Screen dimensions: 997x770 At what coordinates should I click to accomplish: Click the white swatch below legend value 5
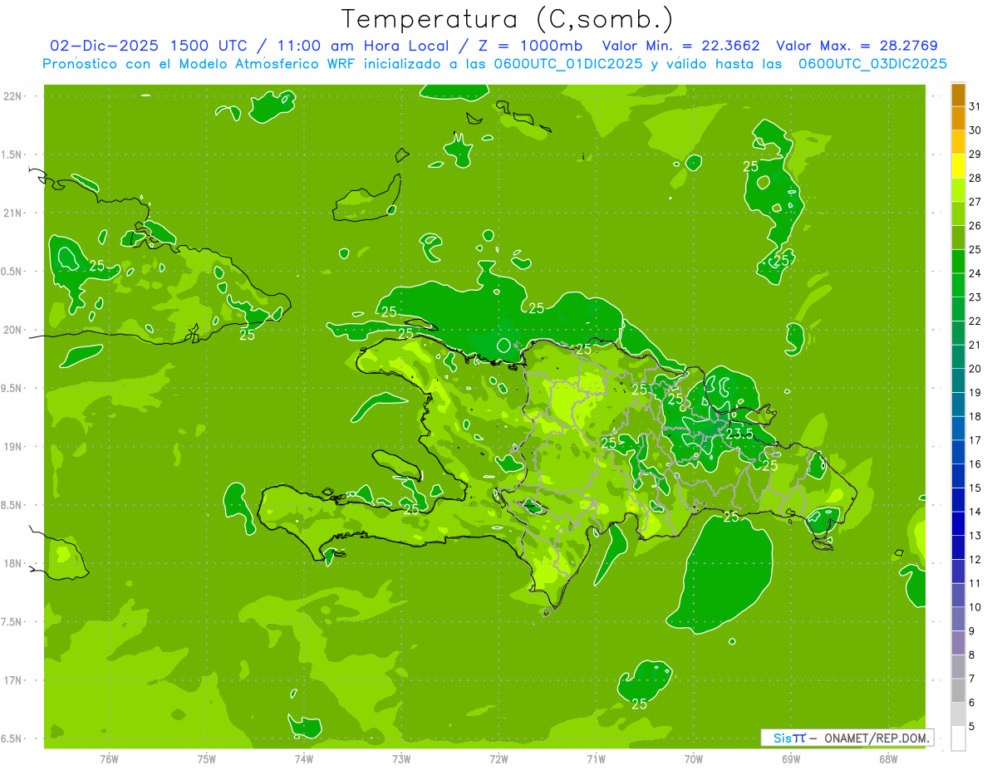coord(958,738)
